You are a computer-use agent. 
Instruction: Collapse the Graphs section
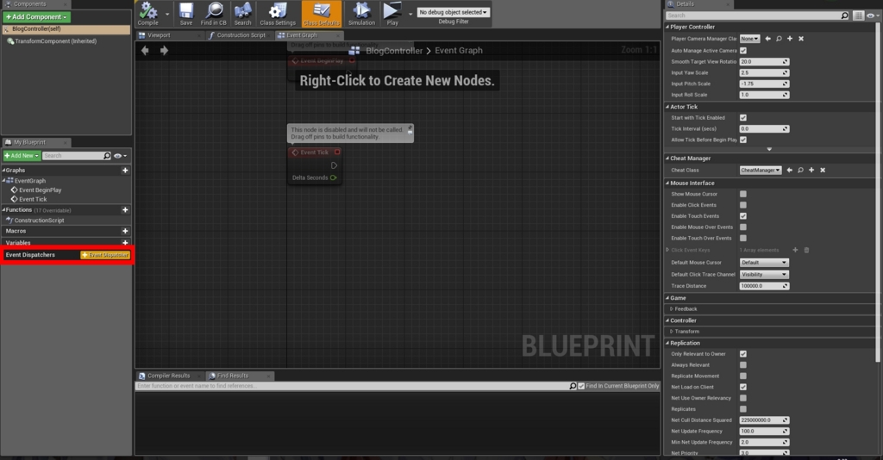(4, 170)
